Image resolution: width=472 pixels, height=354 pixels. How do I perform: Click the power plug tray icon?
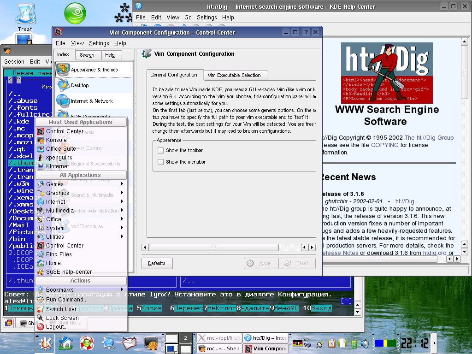click(x=320, y=344)
